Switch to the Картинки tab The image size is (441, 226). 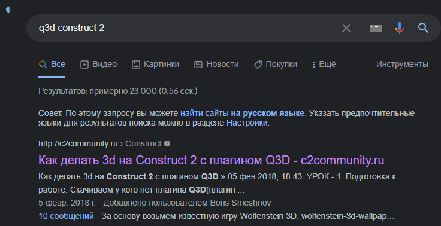coord(155,65)
